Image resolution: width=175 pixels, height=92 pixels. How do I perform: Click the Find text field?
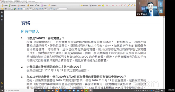click(62, 9)
